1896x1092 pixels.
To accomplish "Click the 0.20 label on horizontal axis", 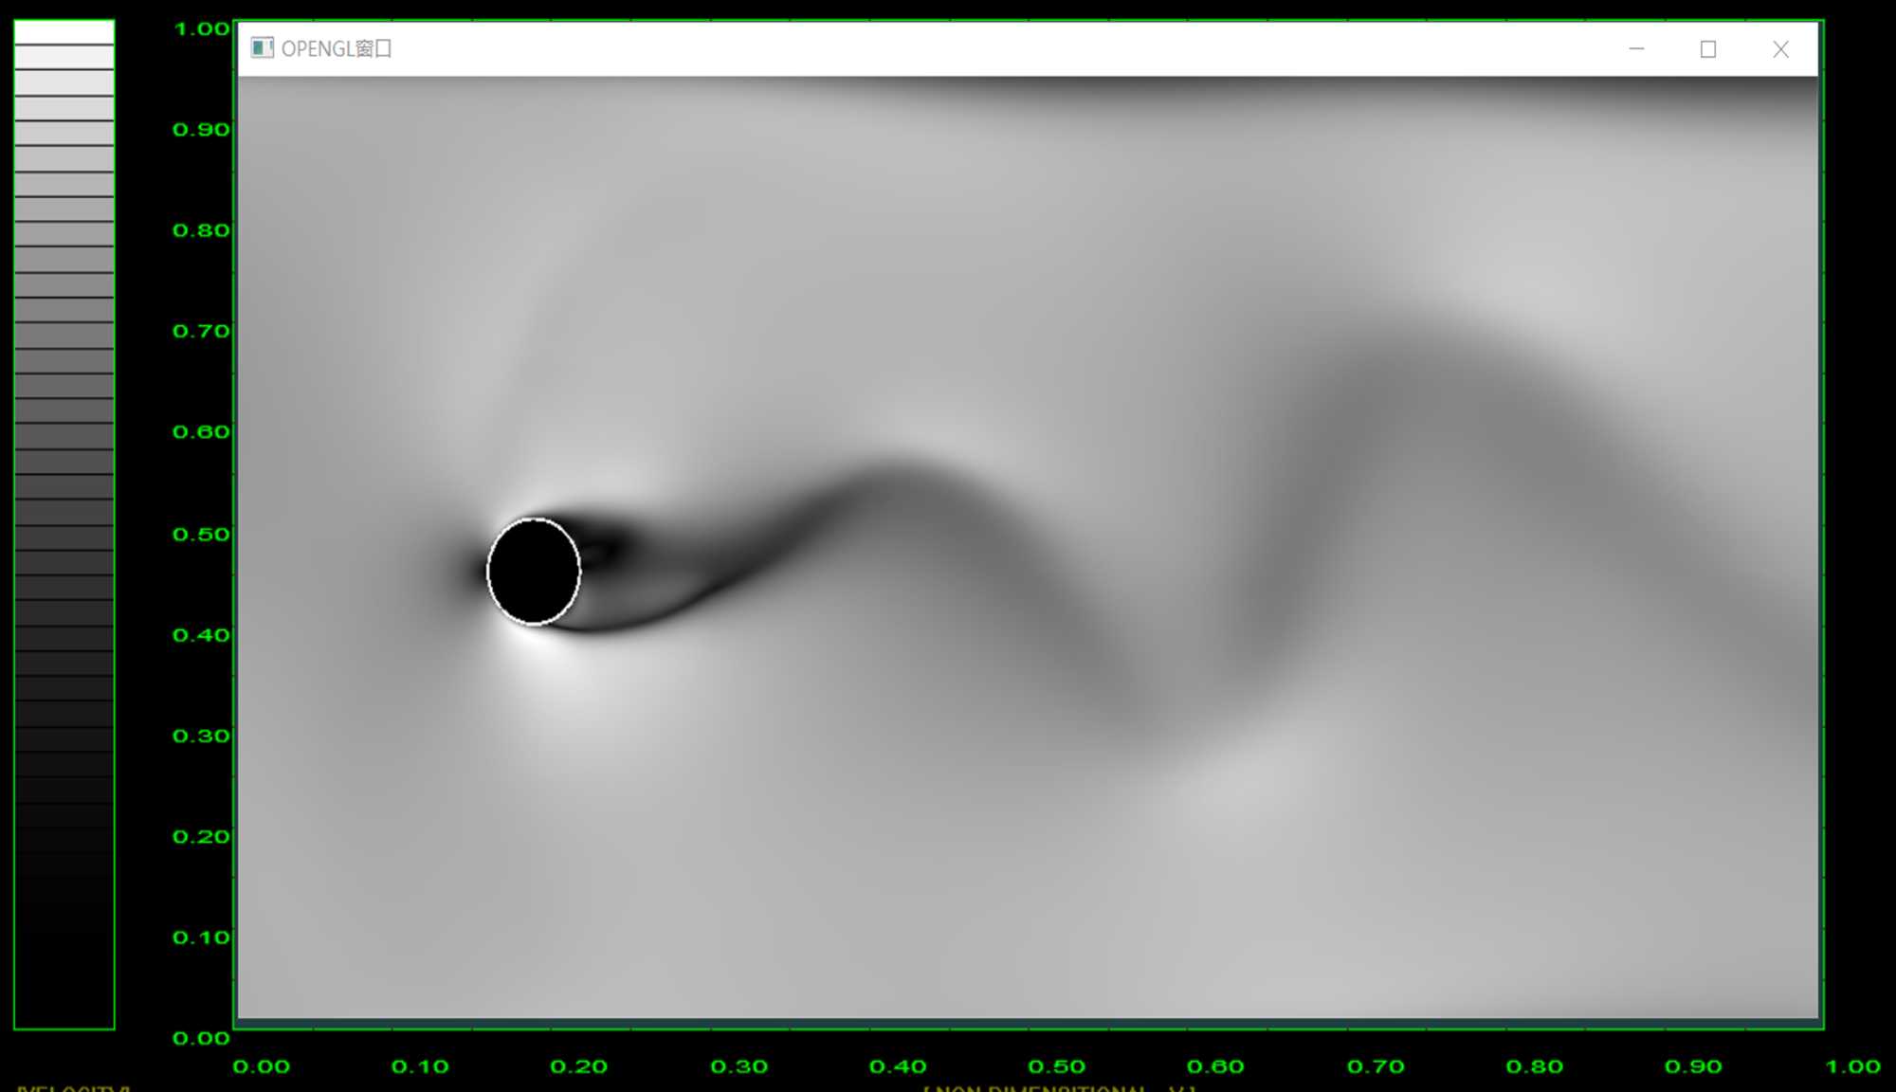I will point(578,1066).
